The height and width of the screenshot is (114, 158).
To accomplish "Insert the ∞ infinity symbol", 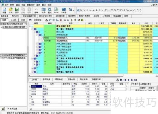I will (x=131, y=10).
